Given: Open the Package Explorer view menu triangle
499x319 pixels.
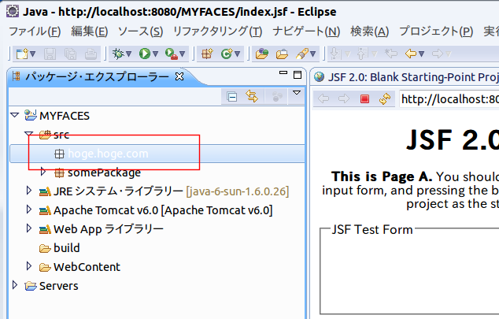Looking at the screenshot, I should [297, 93].
